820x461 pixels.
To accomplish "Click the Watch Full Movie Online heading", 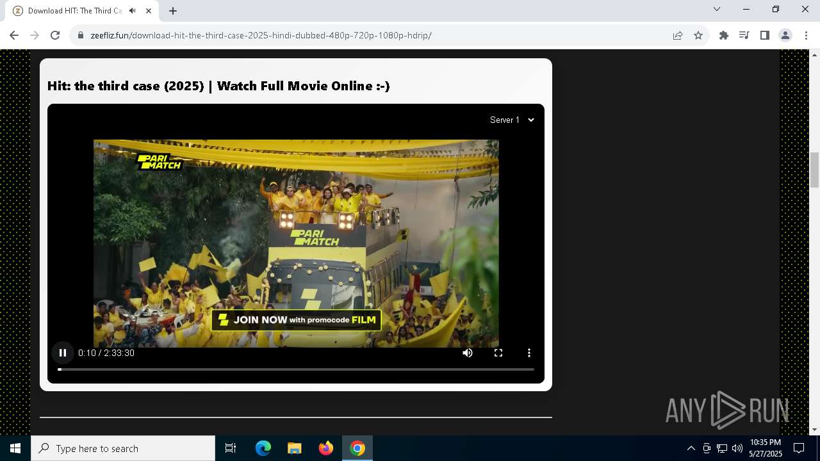I will 218,86.
